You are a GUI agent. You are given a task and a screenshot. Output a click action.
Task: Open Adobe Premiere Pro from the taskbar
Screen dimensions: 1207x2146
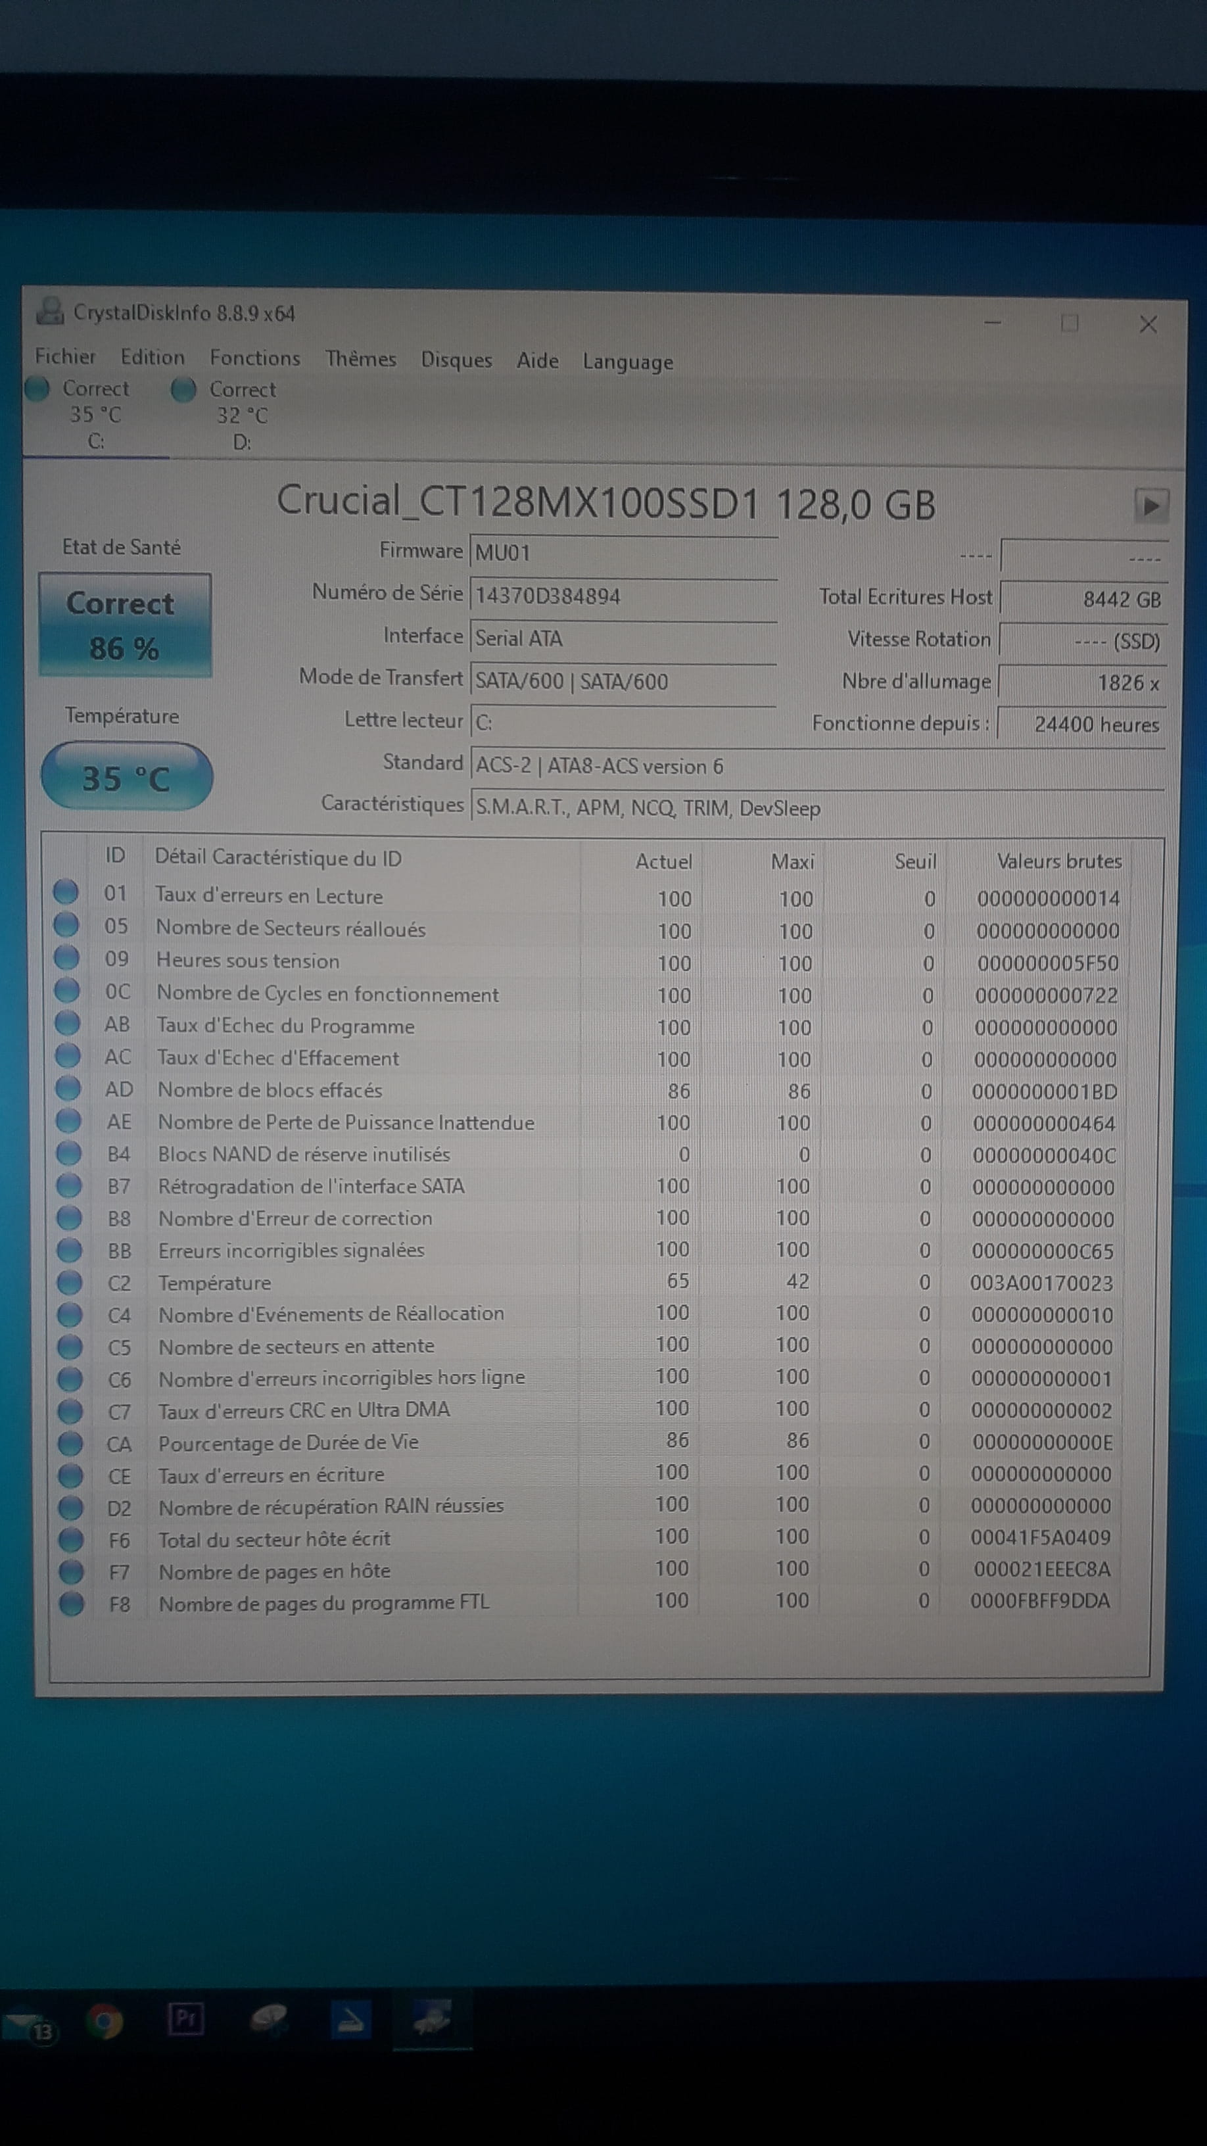click(x=186, y=2019)
